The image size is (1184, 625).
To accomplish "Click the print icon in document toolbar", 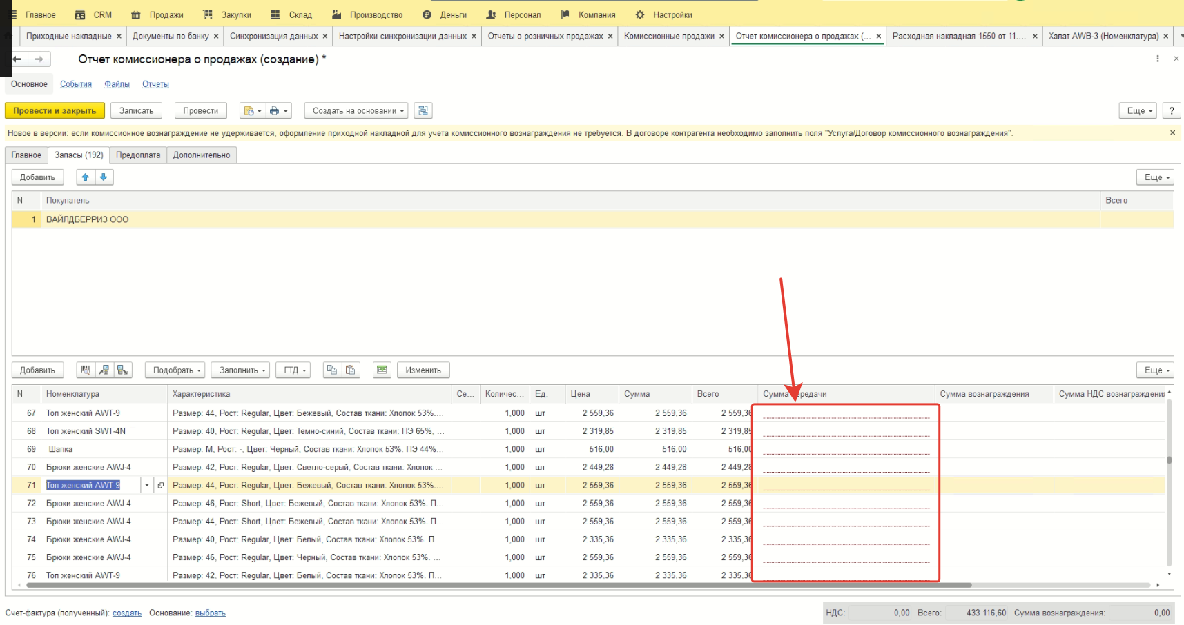I will [275, 111].
